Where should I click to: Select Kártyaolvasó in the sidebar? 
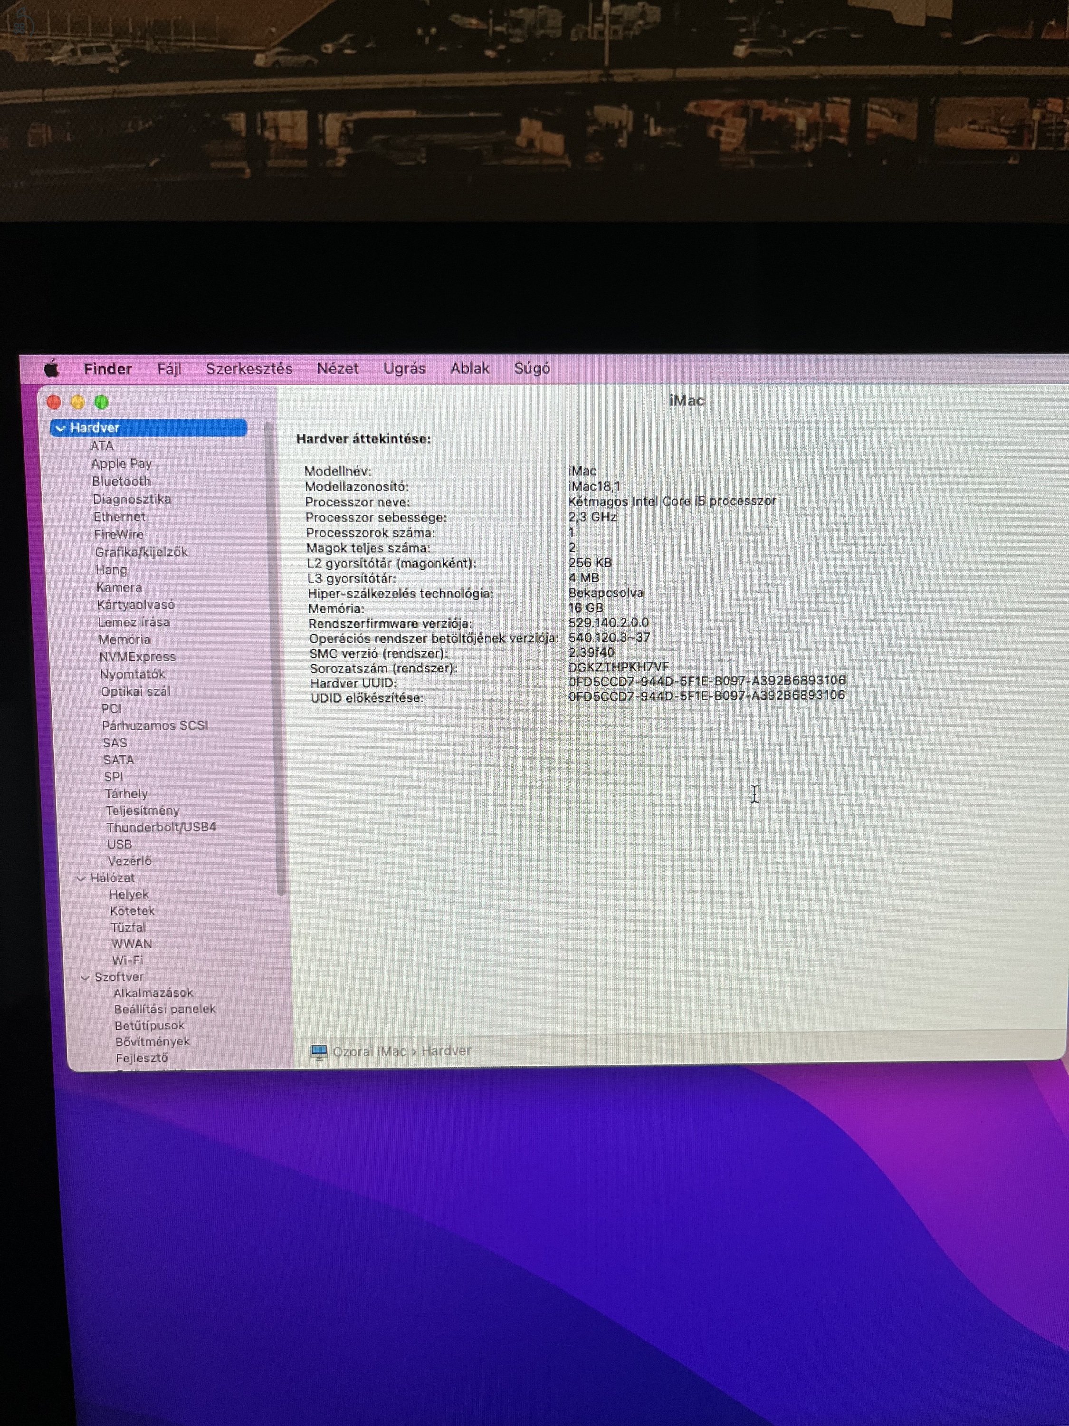coord(135,605)
